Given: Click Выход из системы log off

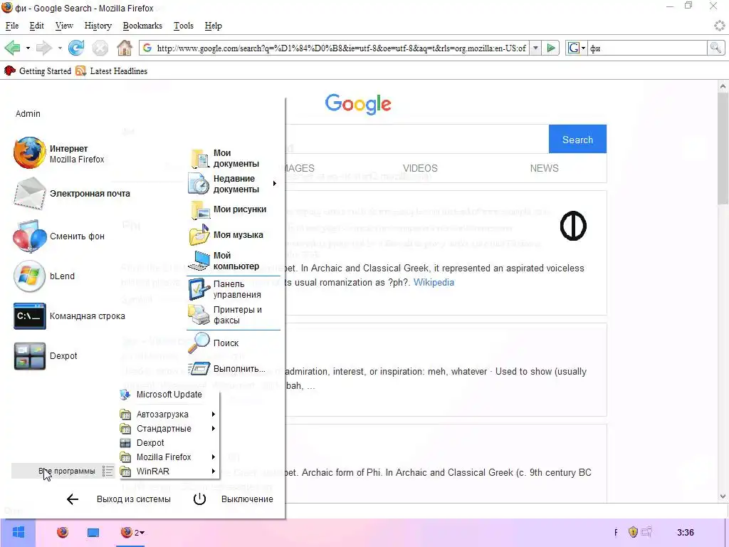Looking at the screenshot, I should [119, 499].
